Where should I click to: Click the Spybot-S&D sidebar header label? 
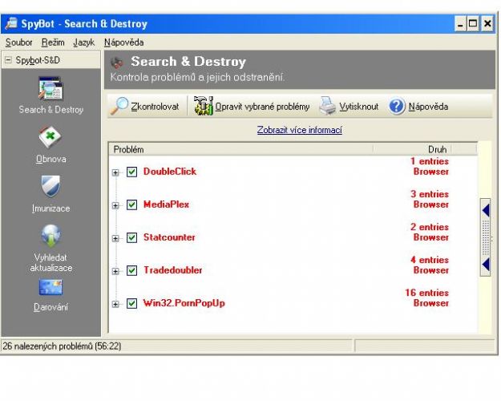[38, 60]
